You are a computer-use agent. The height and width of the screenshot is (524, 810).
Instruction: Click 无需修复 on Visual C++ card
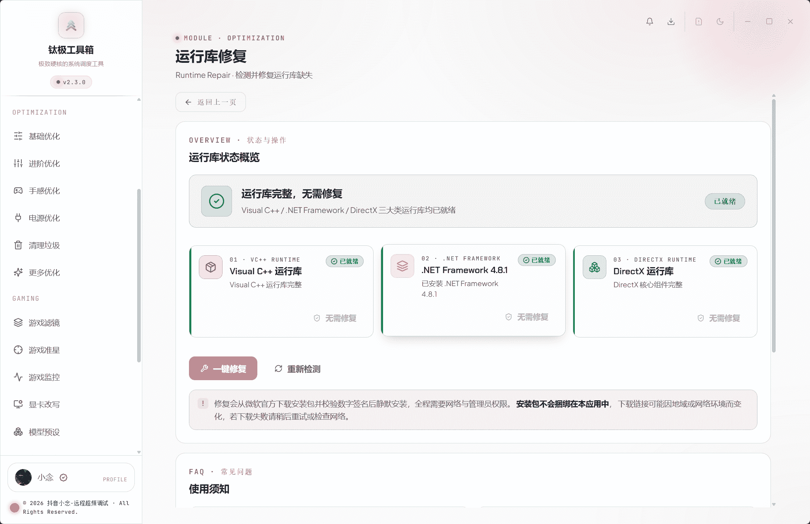pyautogui.click(x=335, y=318)
